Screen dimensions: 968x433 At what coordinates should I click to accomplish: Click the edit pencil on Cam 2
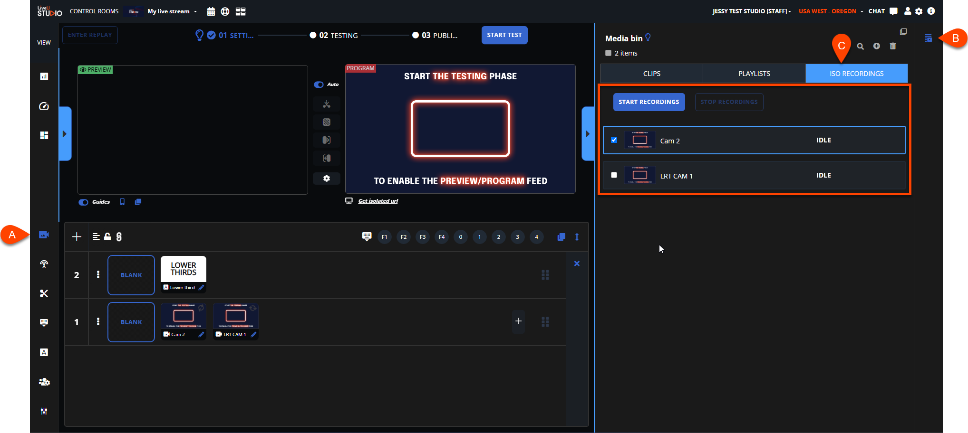pyautogui.click(x=201, y=334)
